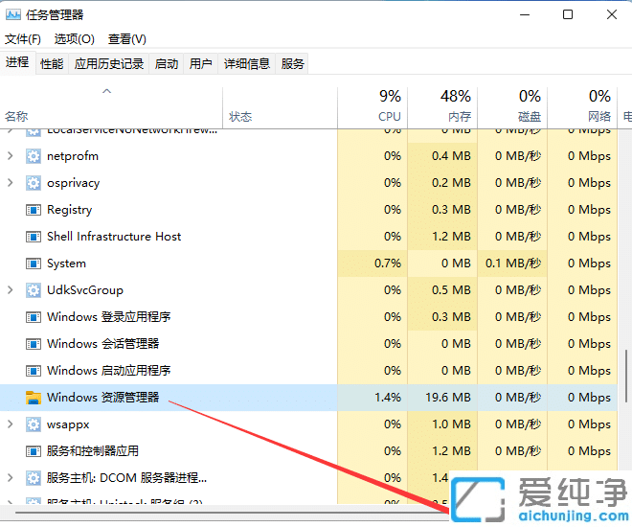The image size is (632, 527).
Task: Click the 19.6 MB memory value
Action: coord(448,398)
